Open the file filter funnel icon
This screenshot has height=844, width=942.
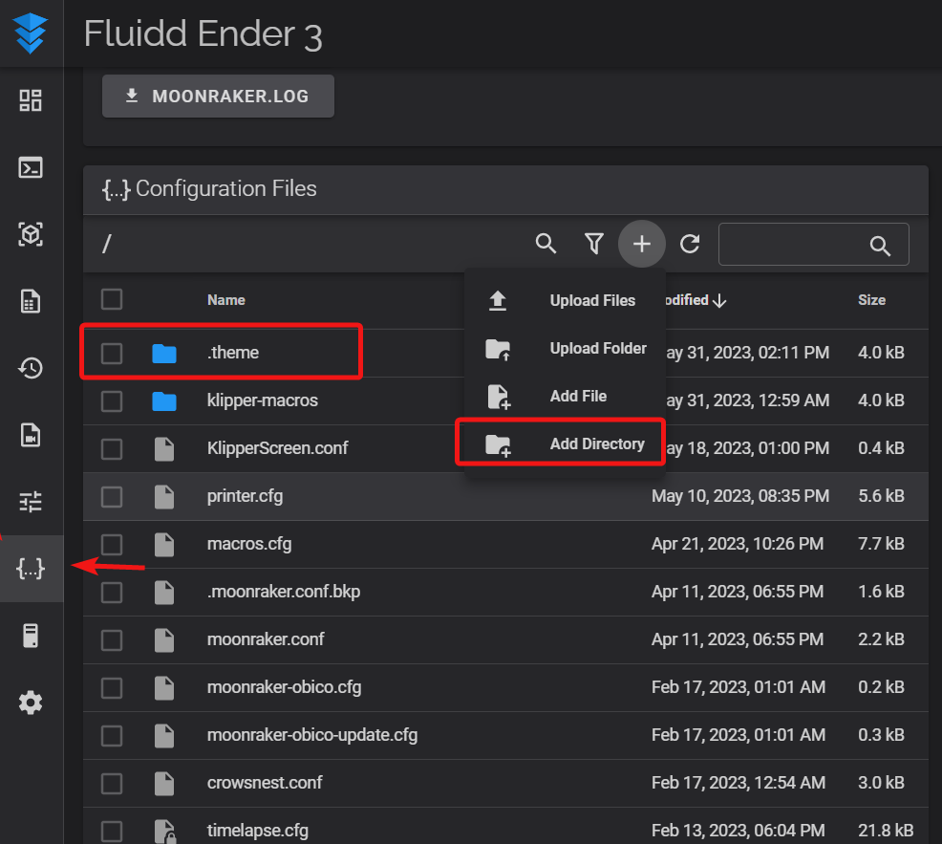(594, 244)
